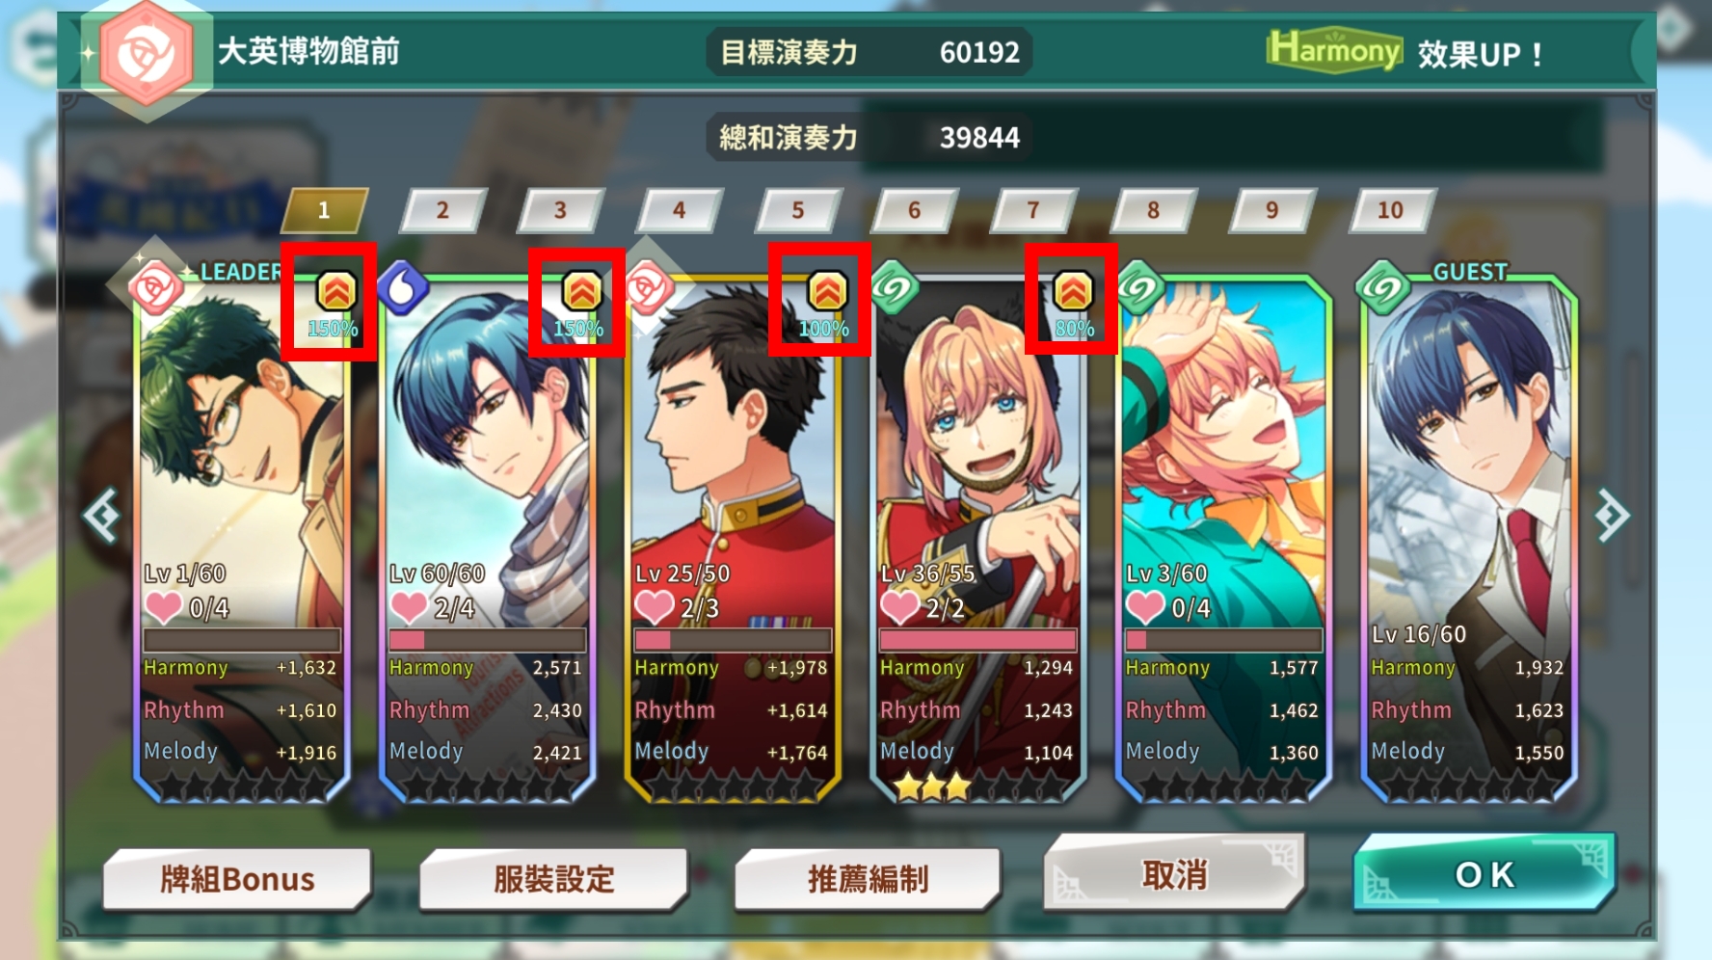Go to next cards with the right arrow
Image resolution: width=1712 pixels, height=960 pixels.
(1612, 516)
